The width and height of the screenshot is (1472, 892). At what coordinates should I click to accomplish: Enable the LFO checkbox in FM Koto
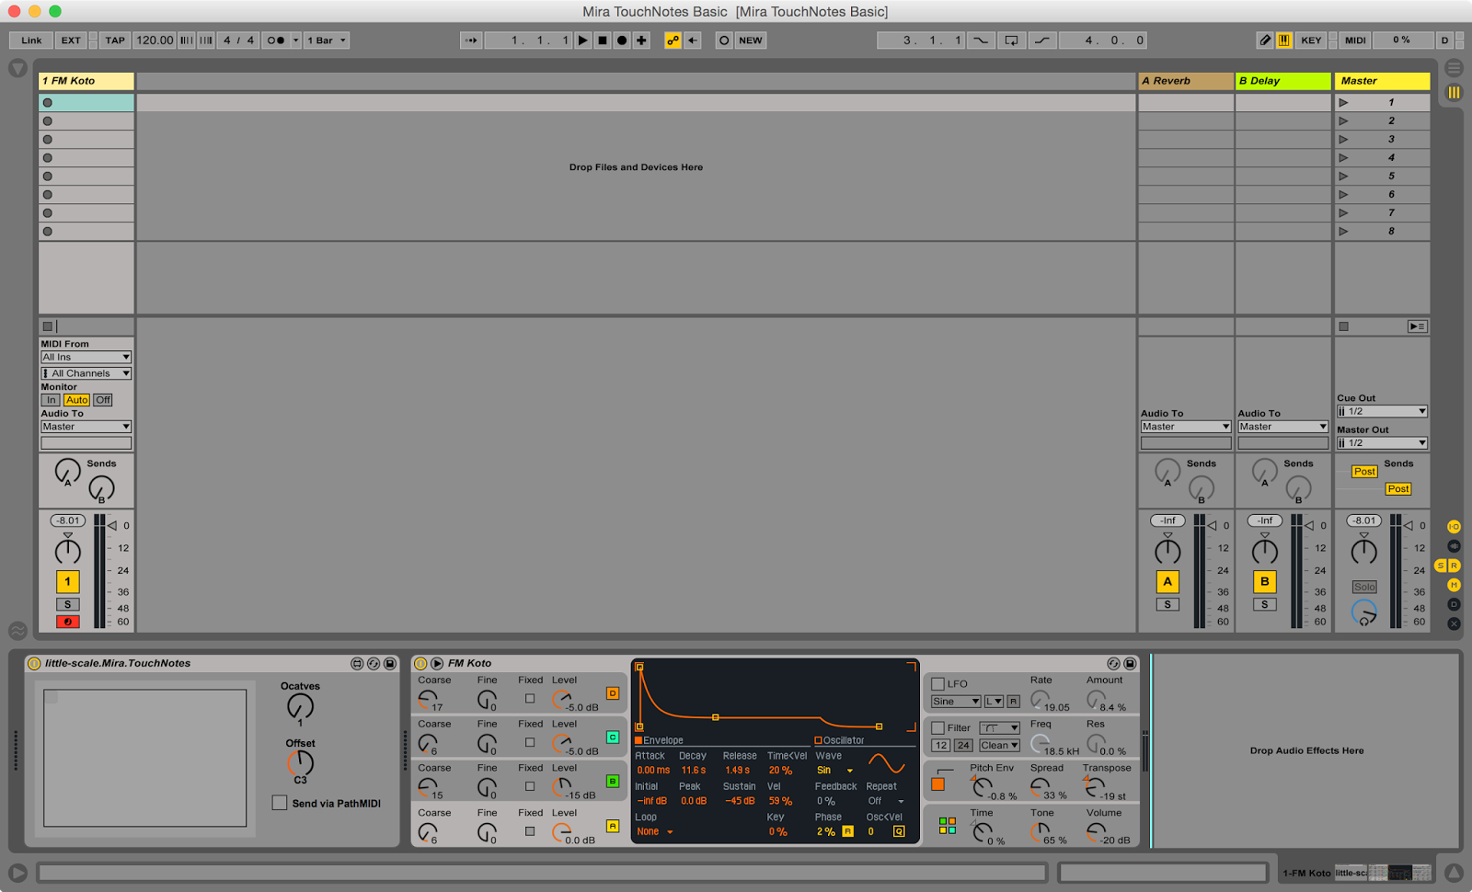pyautogui.click(x=939, y=683)
